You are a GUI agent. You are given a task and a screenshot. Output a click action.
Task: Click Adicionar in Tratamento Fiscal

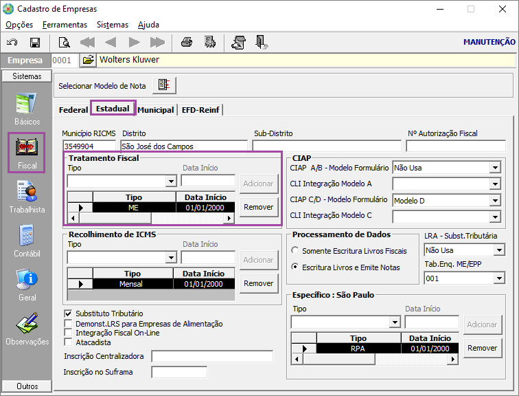(x=259, y=184)
